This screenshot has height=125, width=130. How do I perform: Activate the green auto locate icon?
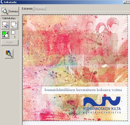pyautogui.click(x=5, y=34)
